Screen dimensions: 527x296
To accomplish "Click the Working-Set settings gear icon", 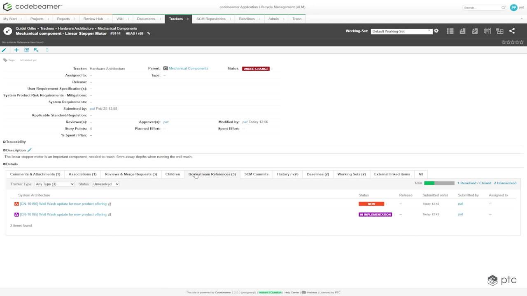I will (x=436, y=31).
